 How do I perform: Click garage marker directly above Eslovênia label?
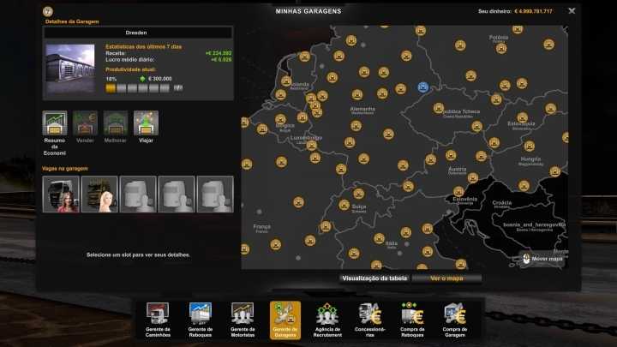(458, 192)
